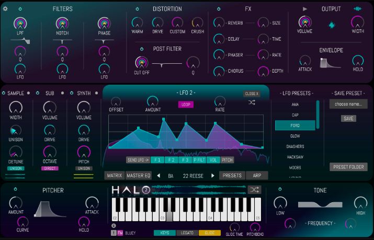
Task: Click the LFO 2 randomize shuffle icon
Action: tap(252, 102)
